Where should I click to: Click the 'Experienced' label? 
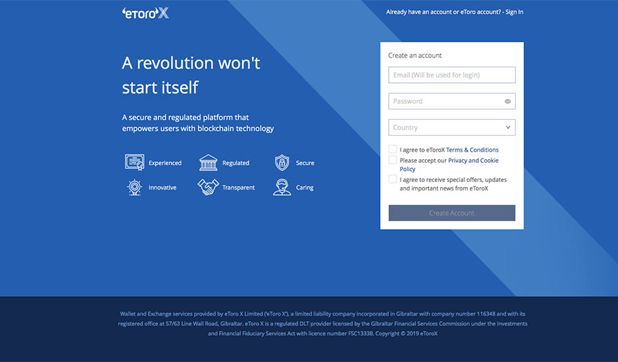pyautogui.click(x=165, y=163)
